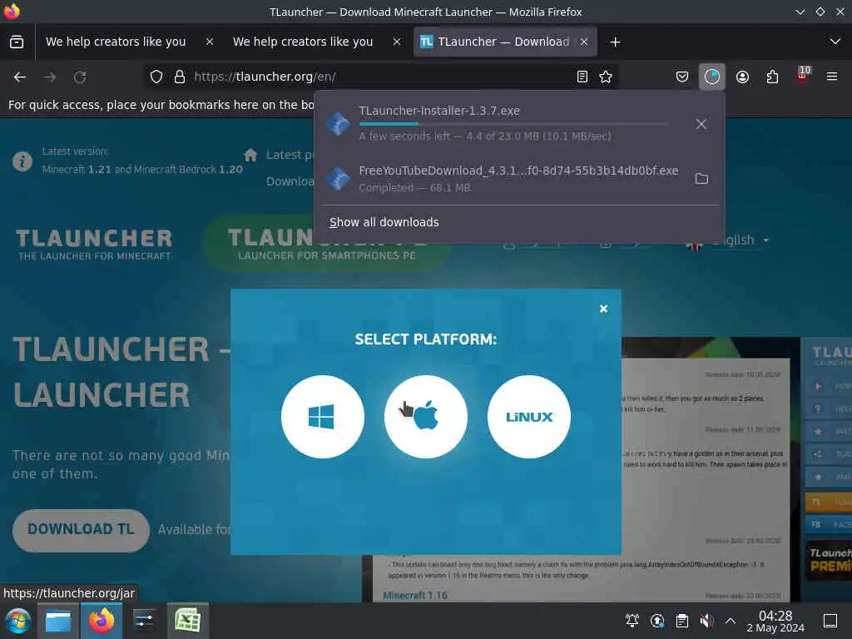Click the notifications bell tray icon

click(632, 621)
